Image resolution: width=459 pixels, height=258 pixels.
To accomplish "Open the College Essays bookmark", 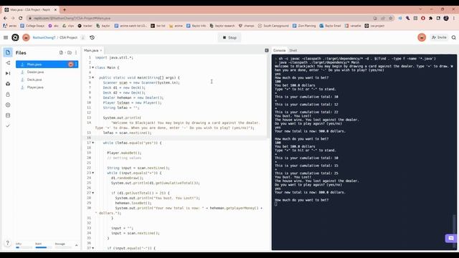I will [32, 26].
